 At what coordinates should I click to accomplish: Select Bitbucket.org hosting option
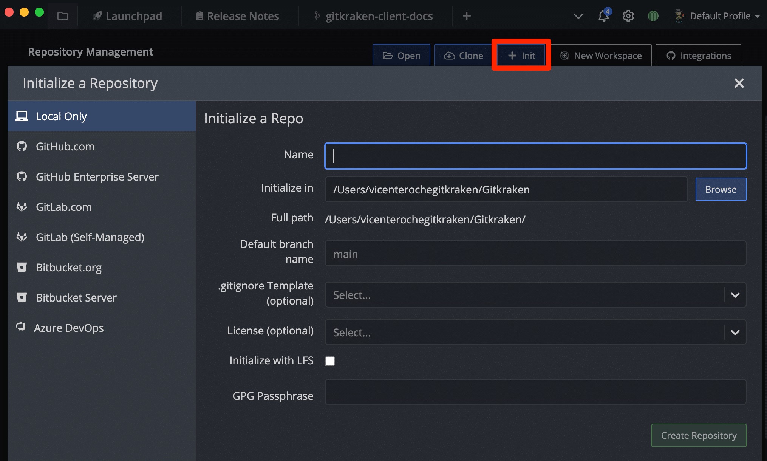[68, 268]
